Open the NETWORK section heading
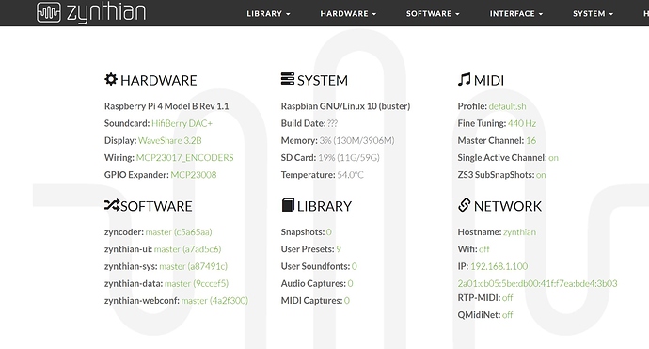 [x=508, y=206]
